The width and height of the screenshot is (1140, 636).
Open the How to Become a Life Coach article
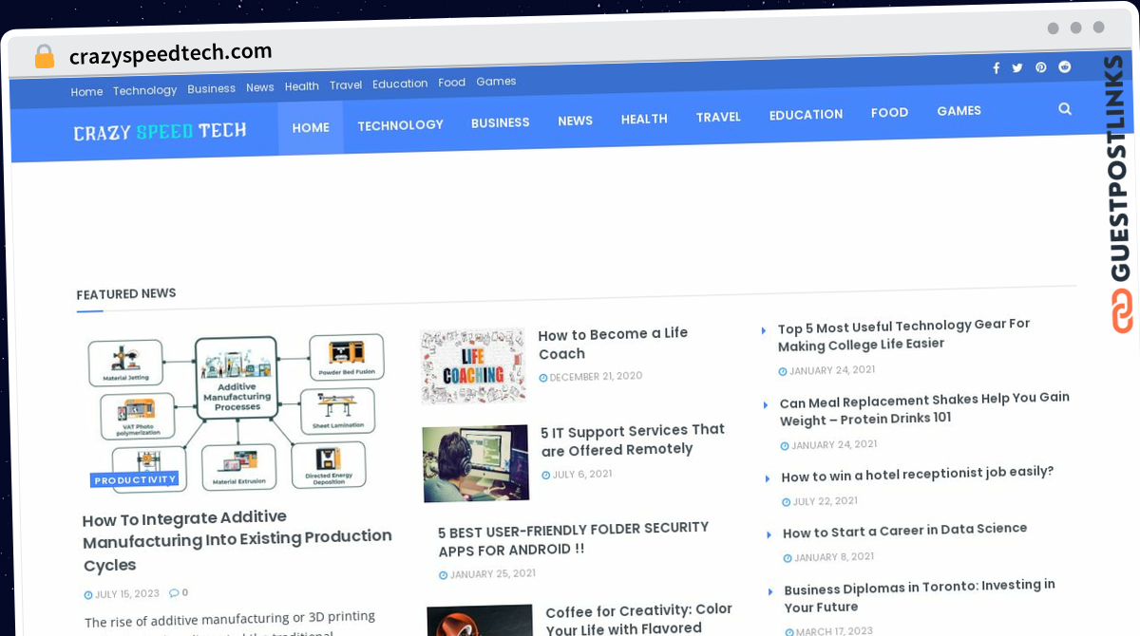pyautogui.click(x=613, y=344)
